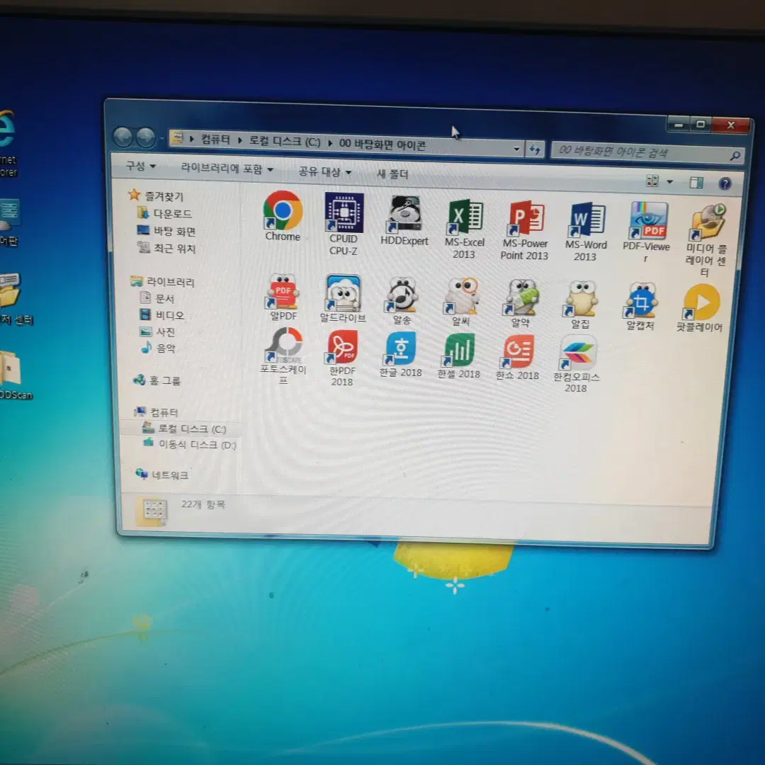Open the 음악 library

[x=165, y=348]
